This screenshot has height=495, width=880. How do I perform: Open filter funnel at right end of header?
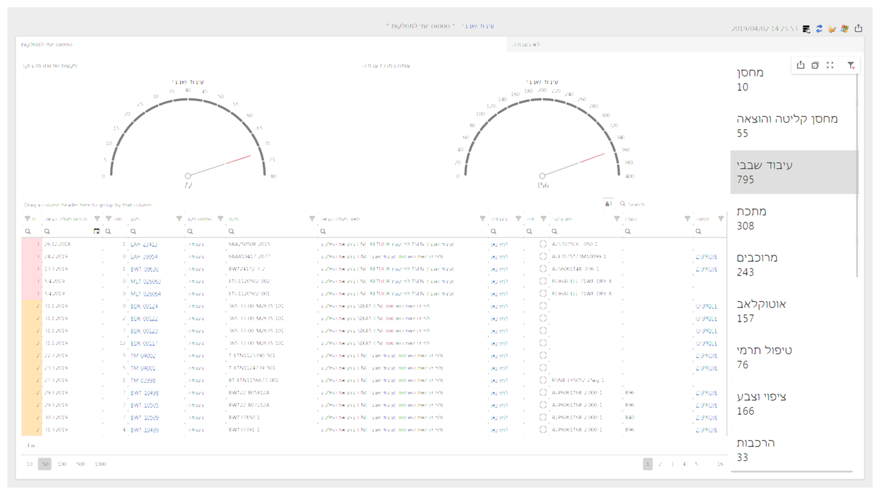(x=721, y=219)
